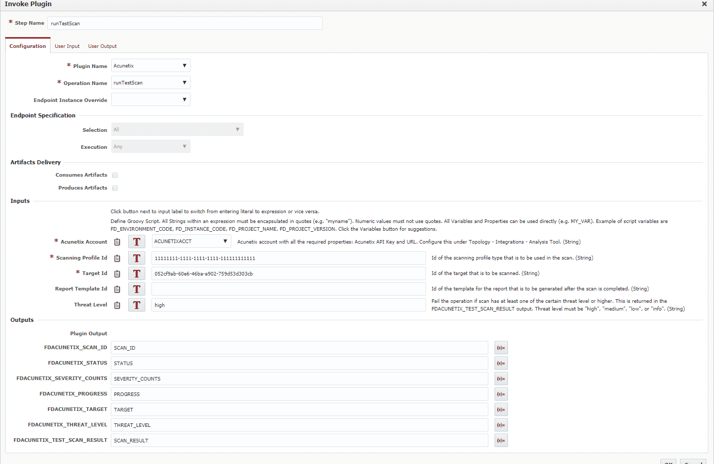Click the Threat Level field containing high
This screenshot has height=464, width=714.
[x=288, y=305]
